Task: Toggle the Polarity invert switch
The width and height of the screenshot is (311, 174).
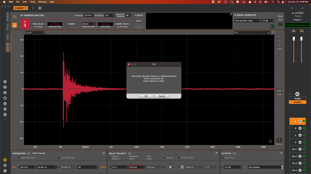Action: coord(171,167)
